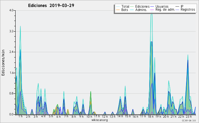
Task: Click the peak near 1 h above 3.2
Action: [x=20, y=27]
